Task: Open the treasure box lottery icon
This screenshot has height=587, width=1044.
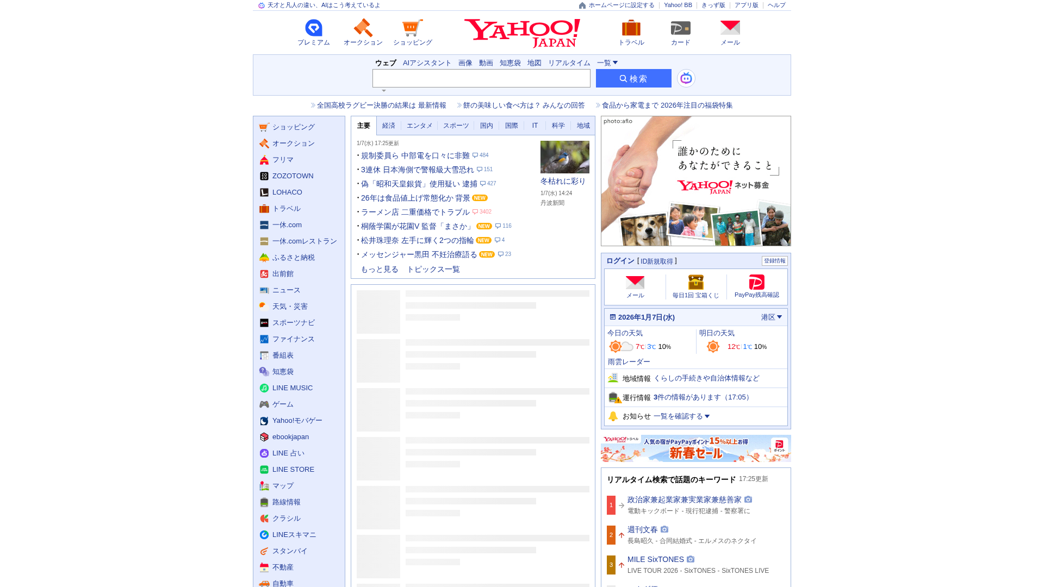Action: [x=695, y=283]
